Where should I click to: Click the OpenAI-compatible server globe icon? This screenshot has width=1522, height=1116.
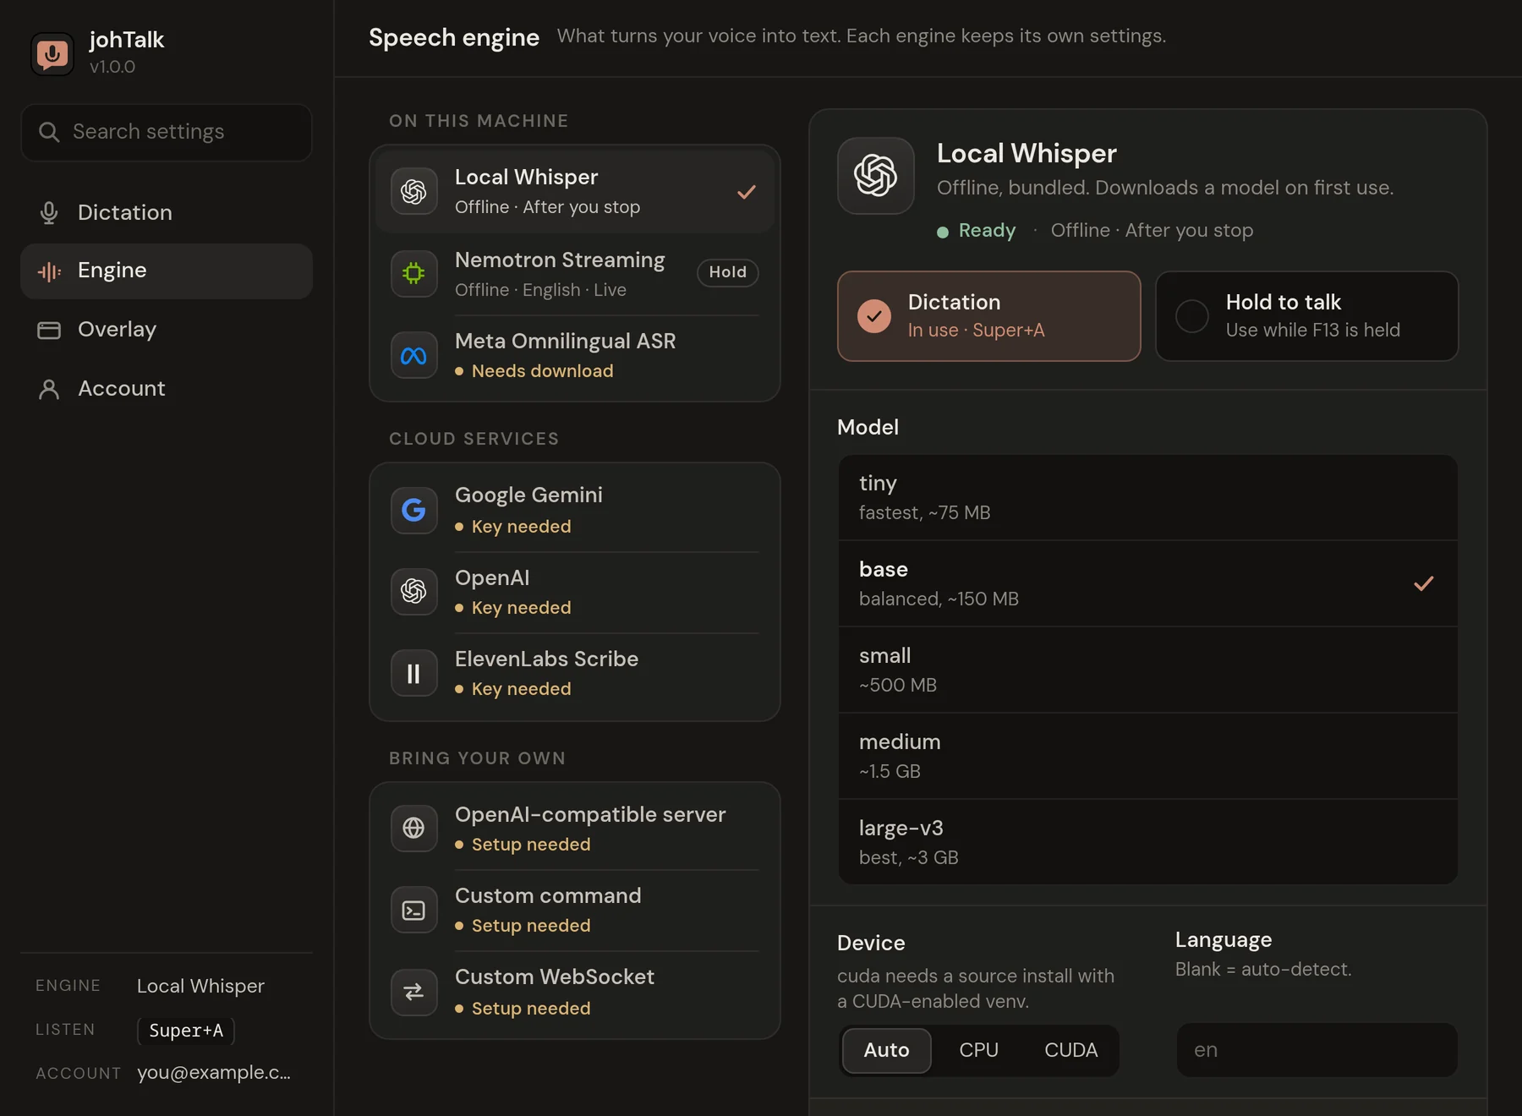point(413,828)
